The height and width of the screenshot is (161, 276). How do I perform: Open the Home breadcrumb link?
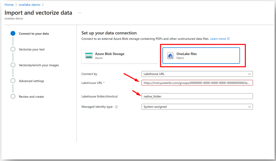click(x=9, y=5)
